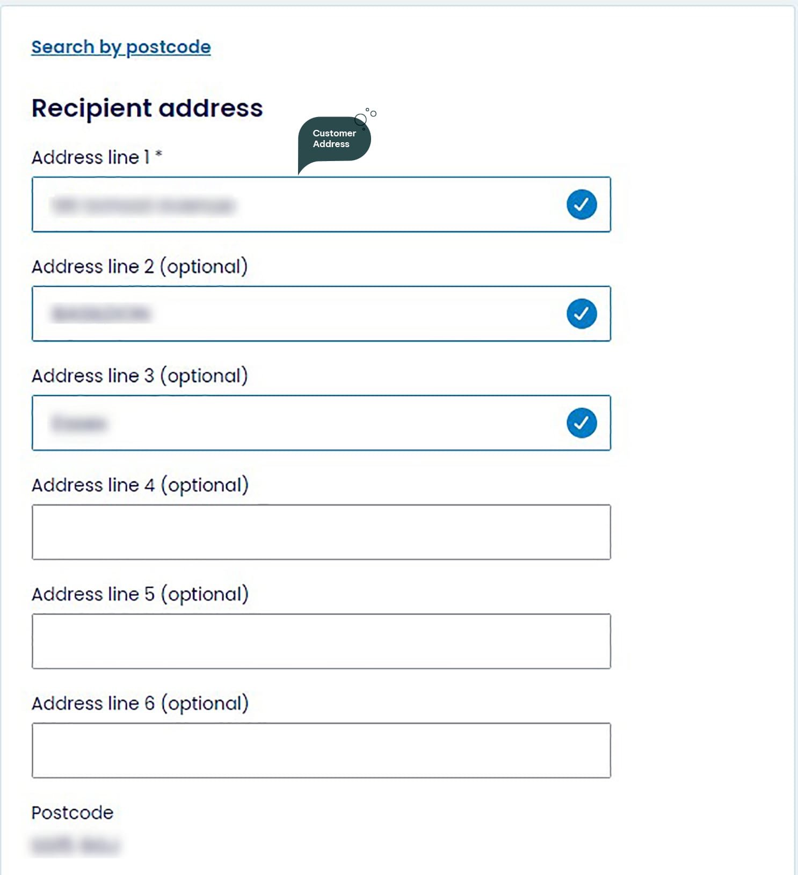Click into the Address line 6 field

pyautogui.click(x=321, y=750)
